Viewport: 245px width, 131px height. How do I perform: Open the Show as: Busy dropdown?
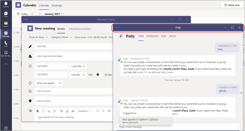(38, 37)
